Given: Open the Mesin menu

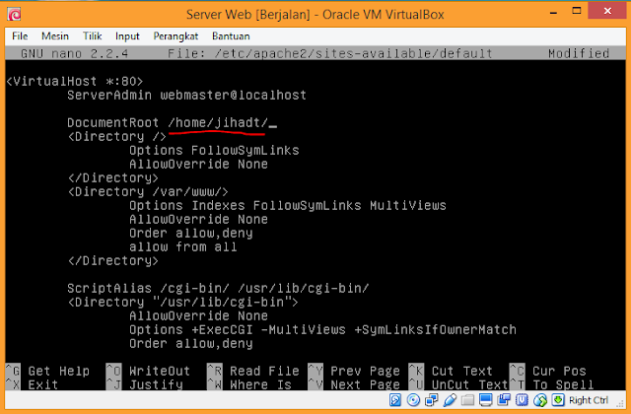Looking at the screenshot, I should 55,36.
